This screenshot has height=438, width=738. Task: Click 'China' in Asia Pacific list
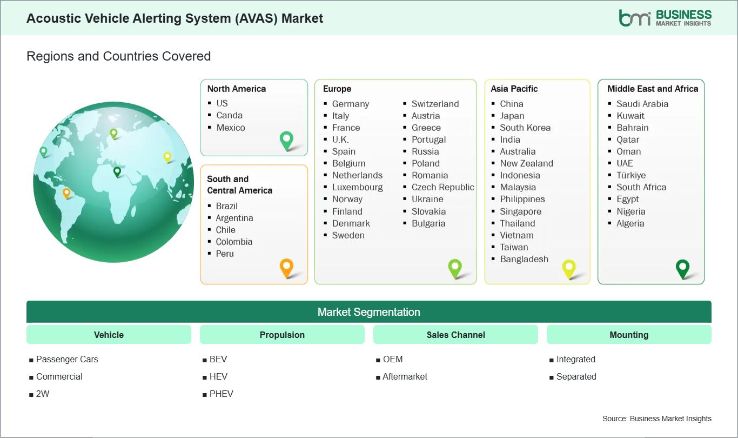click(x=512, y=104)
